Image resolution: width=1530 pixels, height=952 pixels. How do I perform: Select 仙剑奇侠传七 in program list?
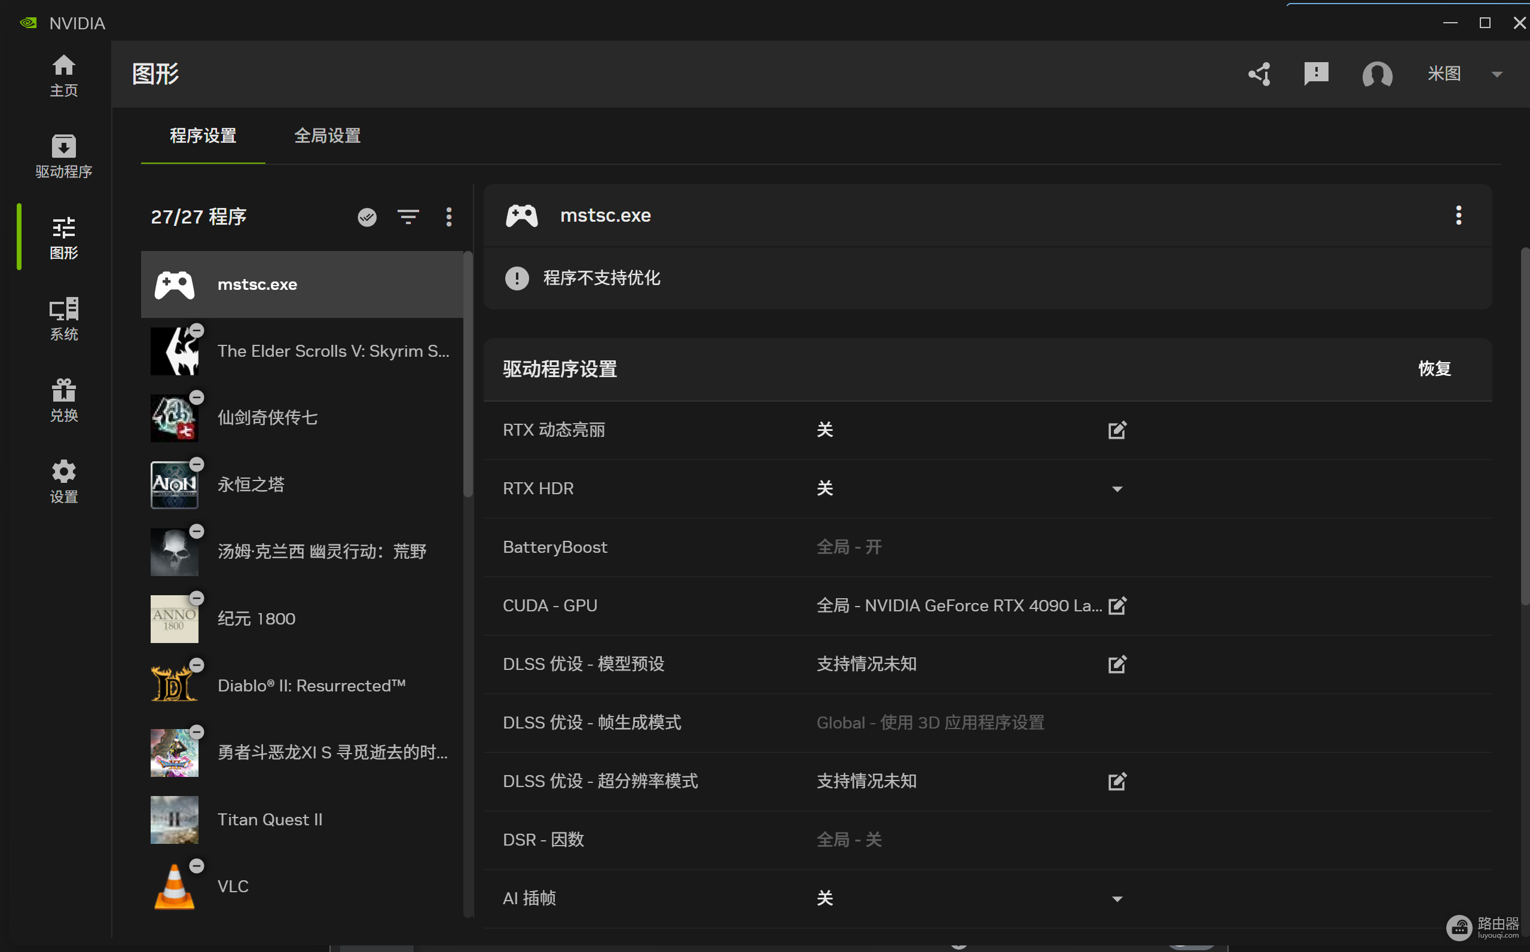303,418
